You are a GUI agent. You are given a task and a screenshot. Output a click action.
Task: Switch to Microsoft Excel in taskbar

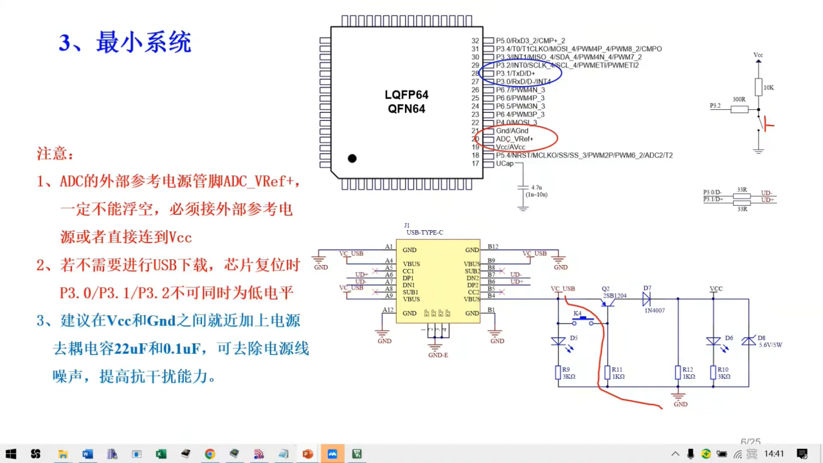pyautogui.click(x=161, y=454)
